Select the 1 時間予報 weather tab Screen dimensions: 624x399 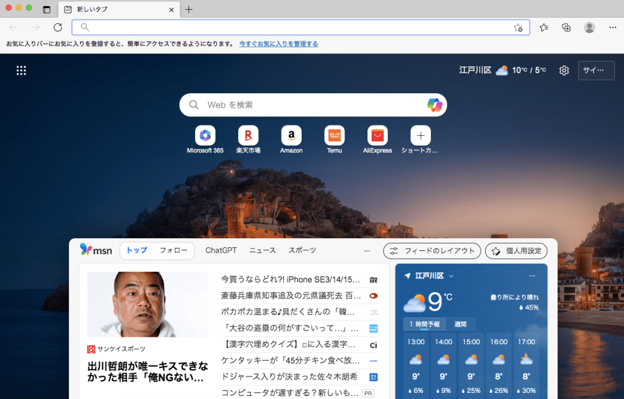[424, 324]
